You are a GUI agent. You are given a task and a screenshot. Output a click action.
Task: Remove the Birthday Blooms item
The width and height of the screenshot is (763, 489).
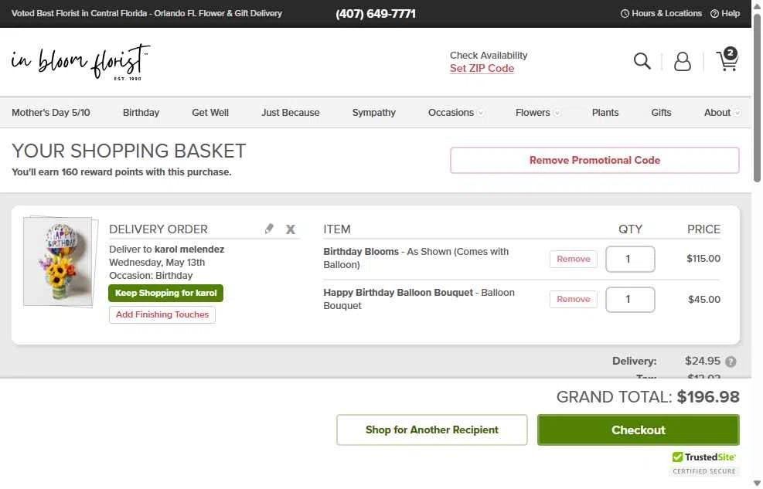[x=574, y=259]
